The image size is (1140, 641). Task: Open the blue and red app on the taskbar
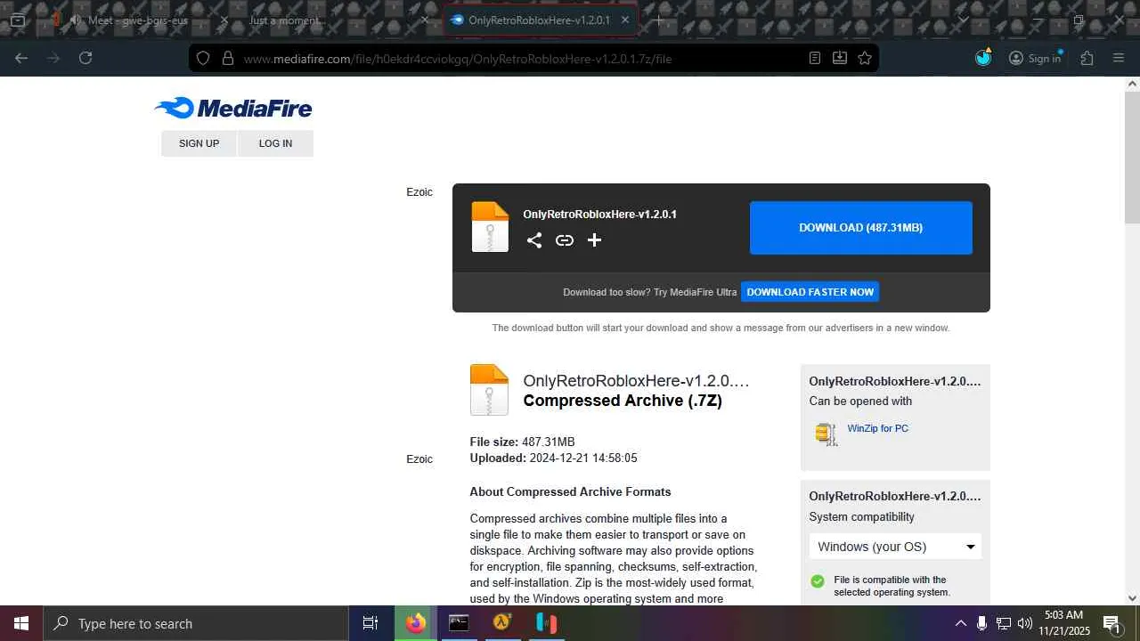(546, 623)
